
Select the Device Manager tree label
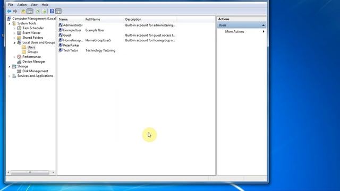[x=34, y=62]
